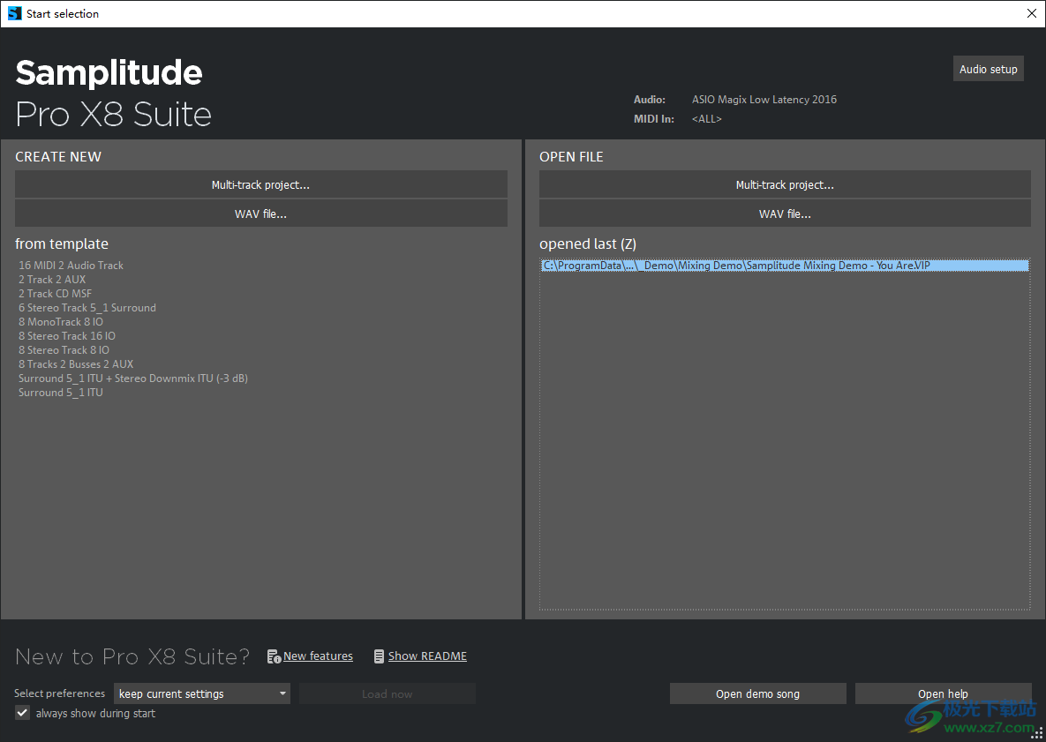Click the New features document icon
The height and width of the screenshot is (742, 1046).
click(x=274, y=656)
